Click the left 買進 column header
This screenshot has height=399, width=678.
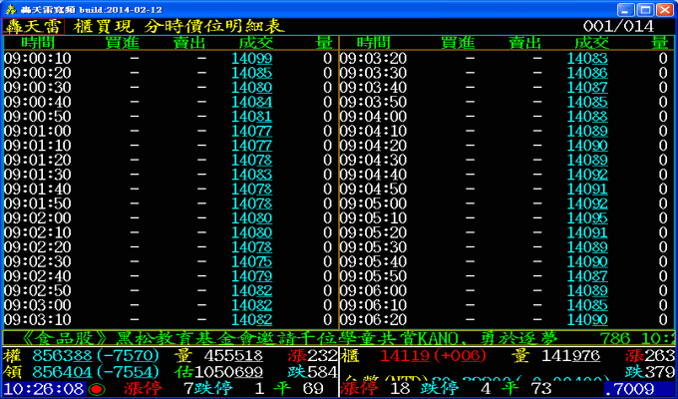[x=122, y=43]
